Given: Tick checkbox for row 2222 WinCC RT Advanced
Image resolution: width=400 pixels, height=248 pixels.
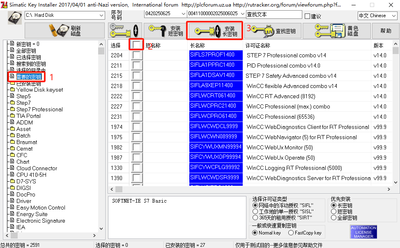Looking at the screenshot, I should 137,96.
